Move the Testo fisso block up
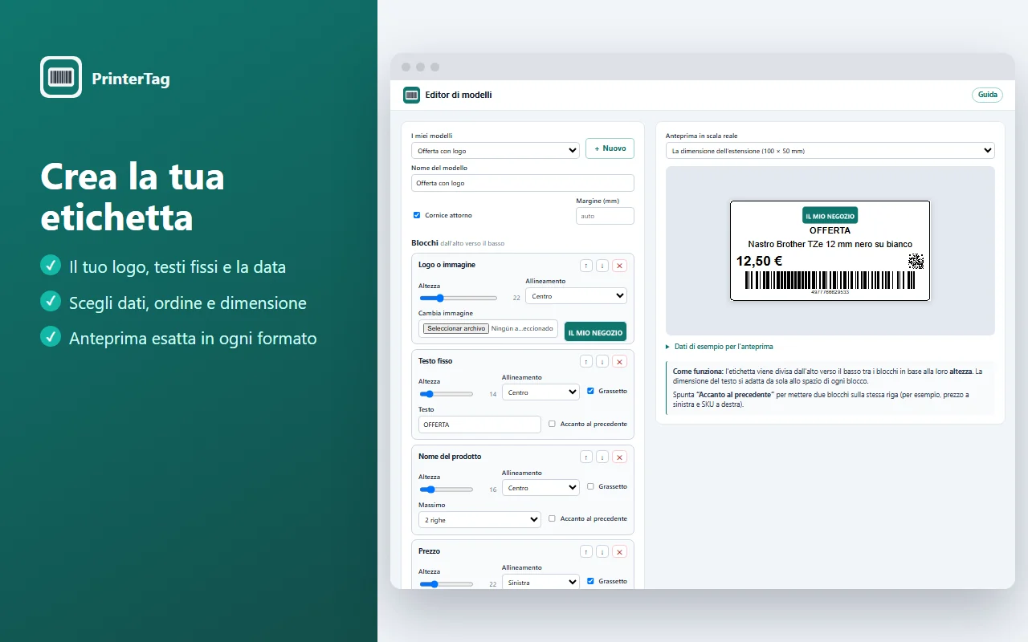Viewport: 1028px width, 642px height. (587, 362)
